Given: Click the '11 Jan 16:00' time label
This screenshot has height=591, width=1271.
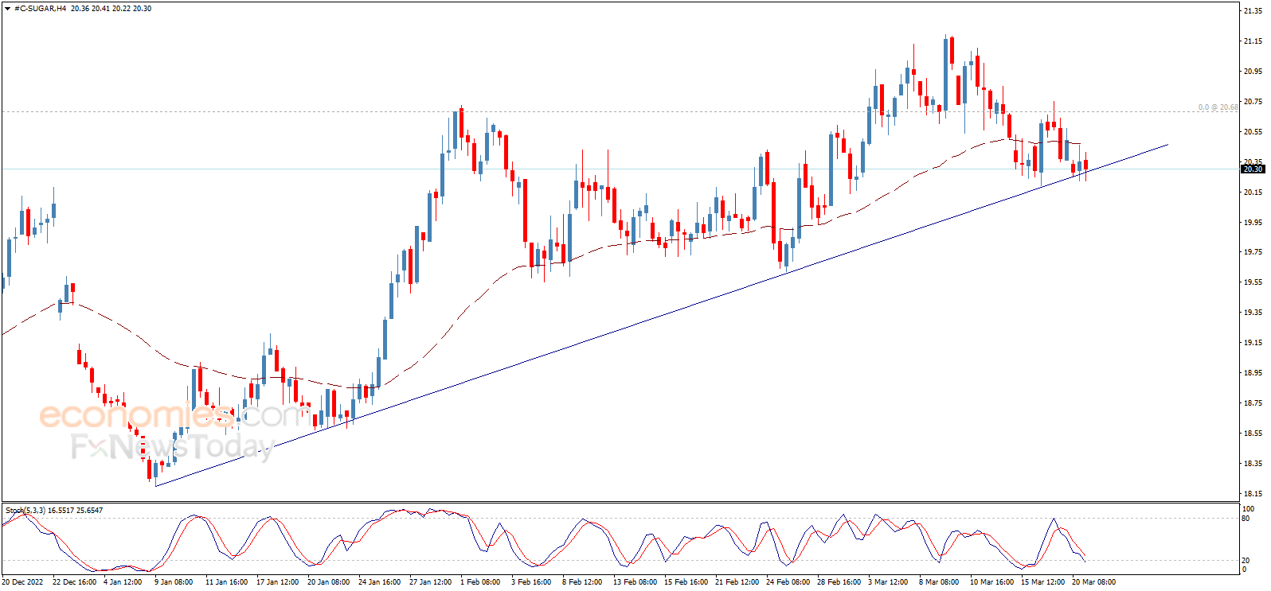Looking at the screenshot, I should pos(226,582).
